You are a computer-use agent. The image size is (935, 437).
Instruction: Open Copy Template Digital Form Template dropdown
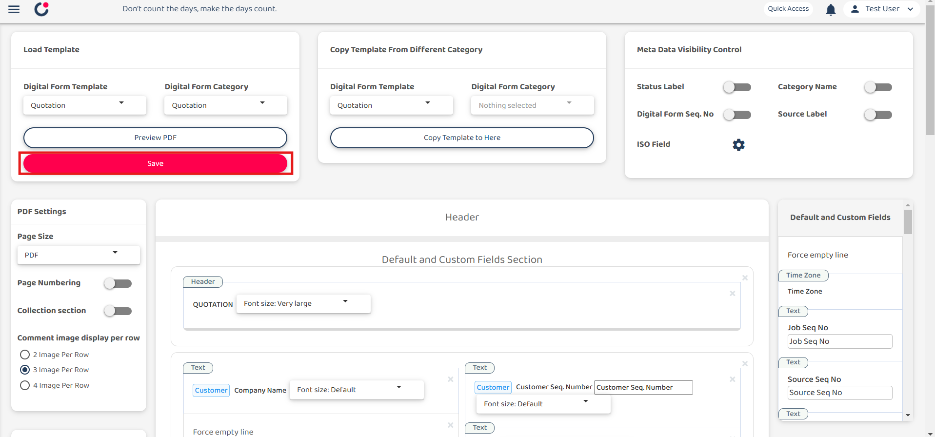[392, 105]
